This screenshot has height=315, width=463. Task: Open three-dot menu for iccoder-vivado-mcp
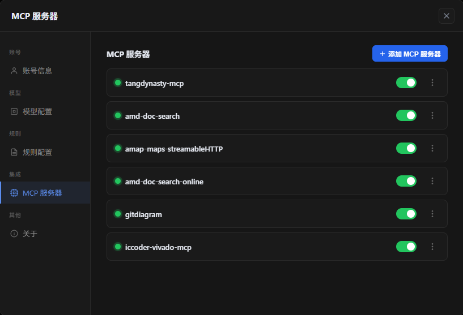click(x=432, y=247)
